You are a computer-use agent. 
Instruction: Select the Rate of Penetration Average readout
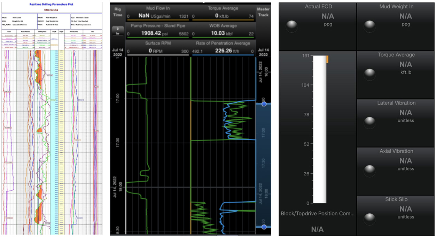tap(223, 48)
